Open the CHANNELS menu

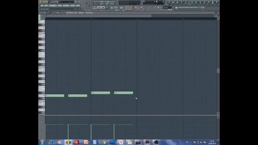coord(53,6)
